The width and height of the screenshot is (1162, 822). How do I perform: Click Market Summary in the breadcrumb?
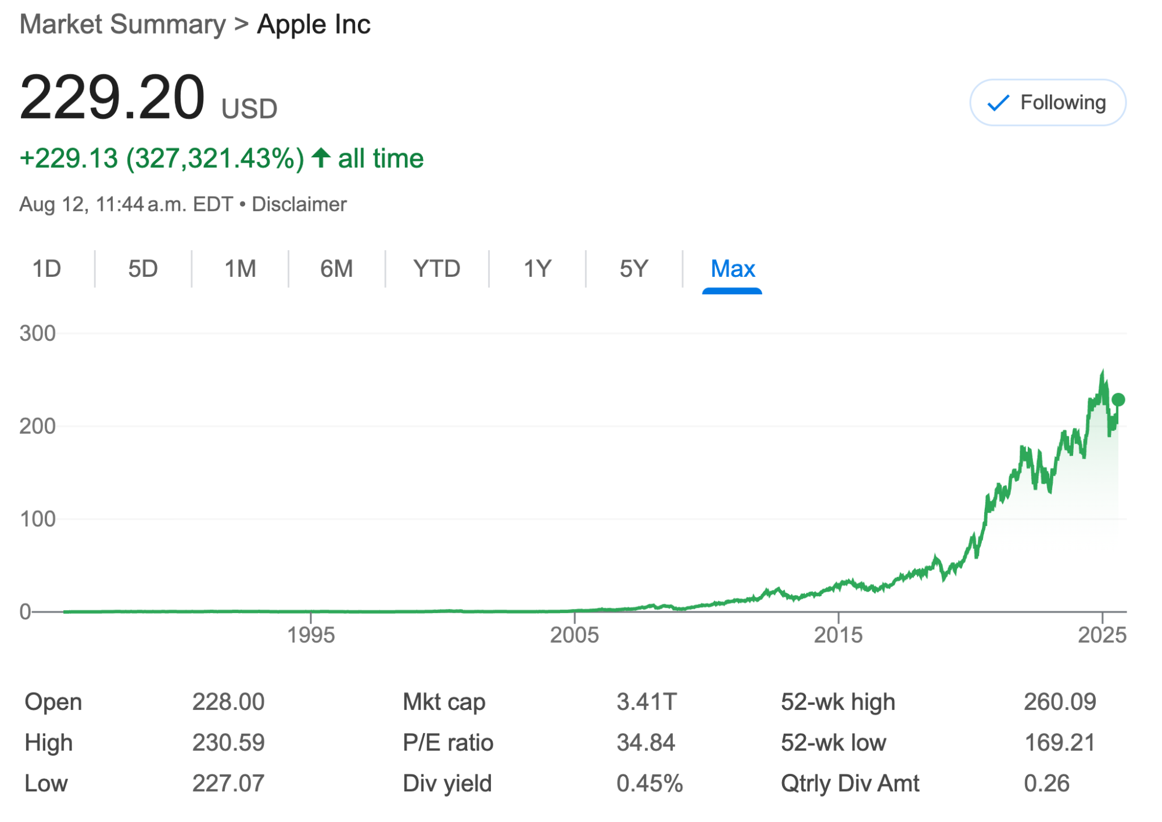(121, 24)
